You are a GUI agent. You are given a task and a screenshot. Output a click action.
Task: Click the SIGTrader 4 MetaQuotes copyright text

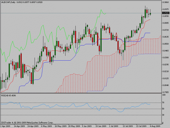point(27,123)
